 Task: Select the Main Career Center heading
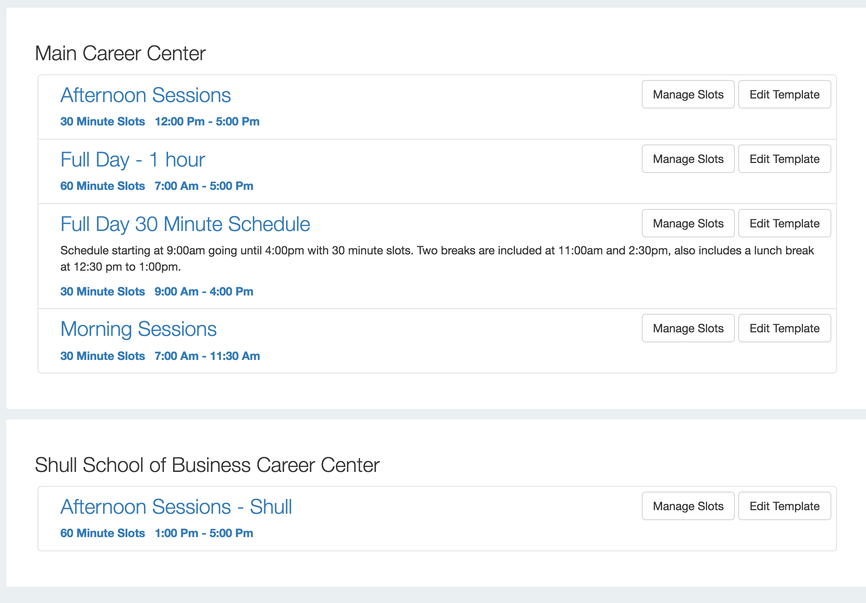tap(120, 53)
